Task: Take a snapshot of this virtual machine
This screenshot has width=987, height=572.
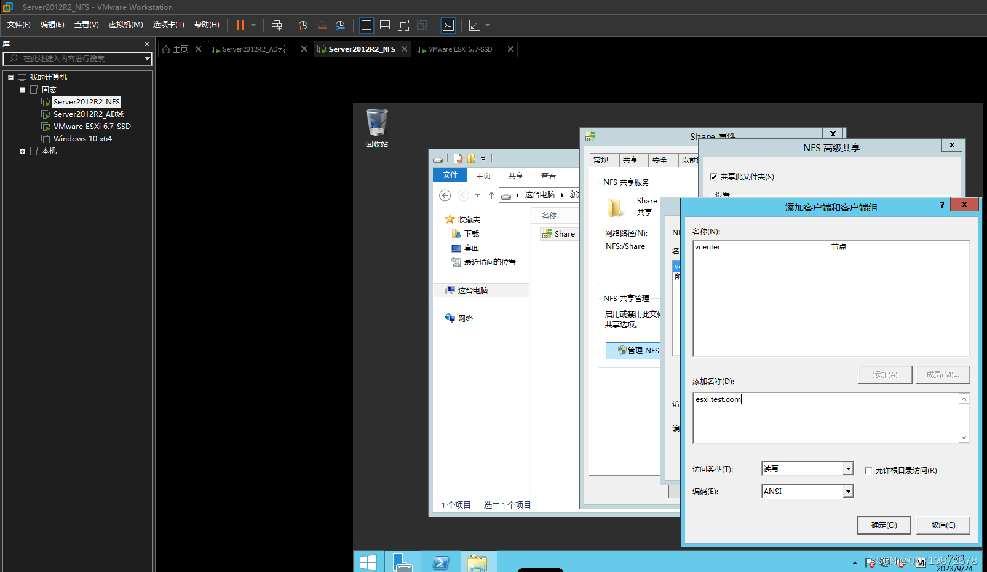Action: [x=303, y=25]
